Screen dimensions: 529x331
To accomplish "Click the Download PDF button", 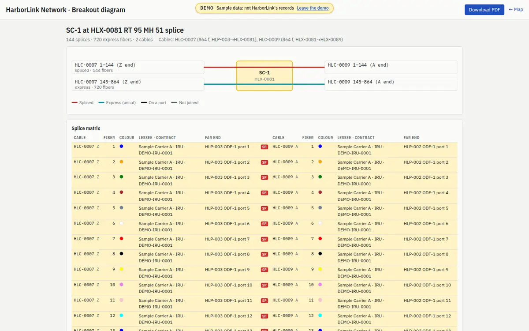I will click(x=484, y=10).
